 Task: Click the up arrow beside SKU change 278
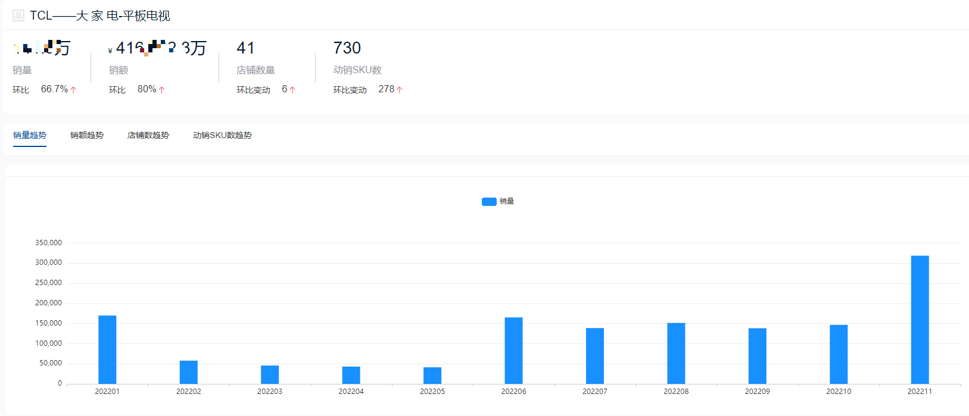[399, 90]
